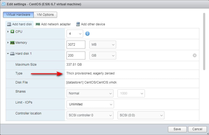209x135 pixels.
Task: Click the Add other device icon
Action: pos(78,24)
